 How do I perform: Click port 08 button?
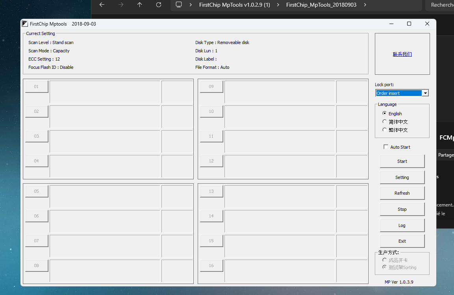coord(37,266)
